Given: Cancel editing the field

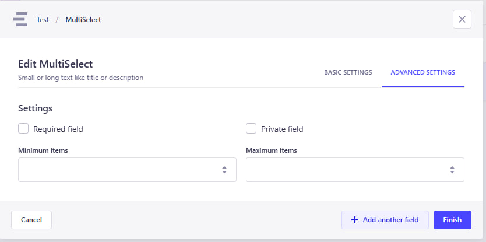Looking at the screenshot, I should click(31, 220).
